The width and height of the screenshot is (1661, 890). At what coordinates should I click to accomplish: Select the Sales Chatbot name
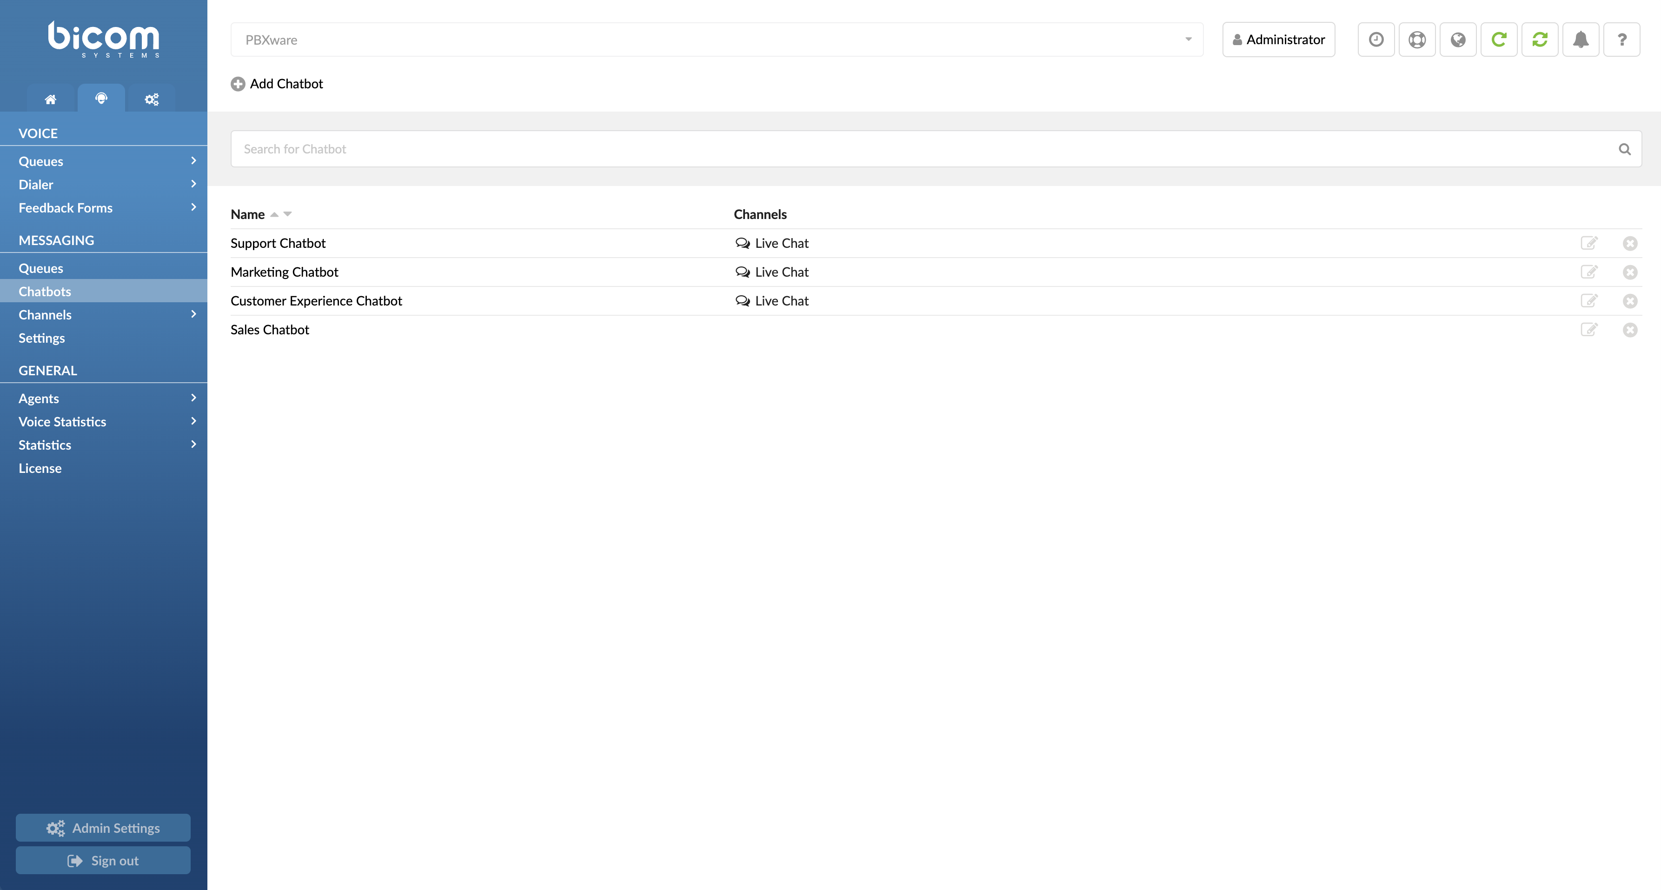270,330
